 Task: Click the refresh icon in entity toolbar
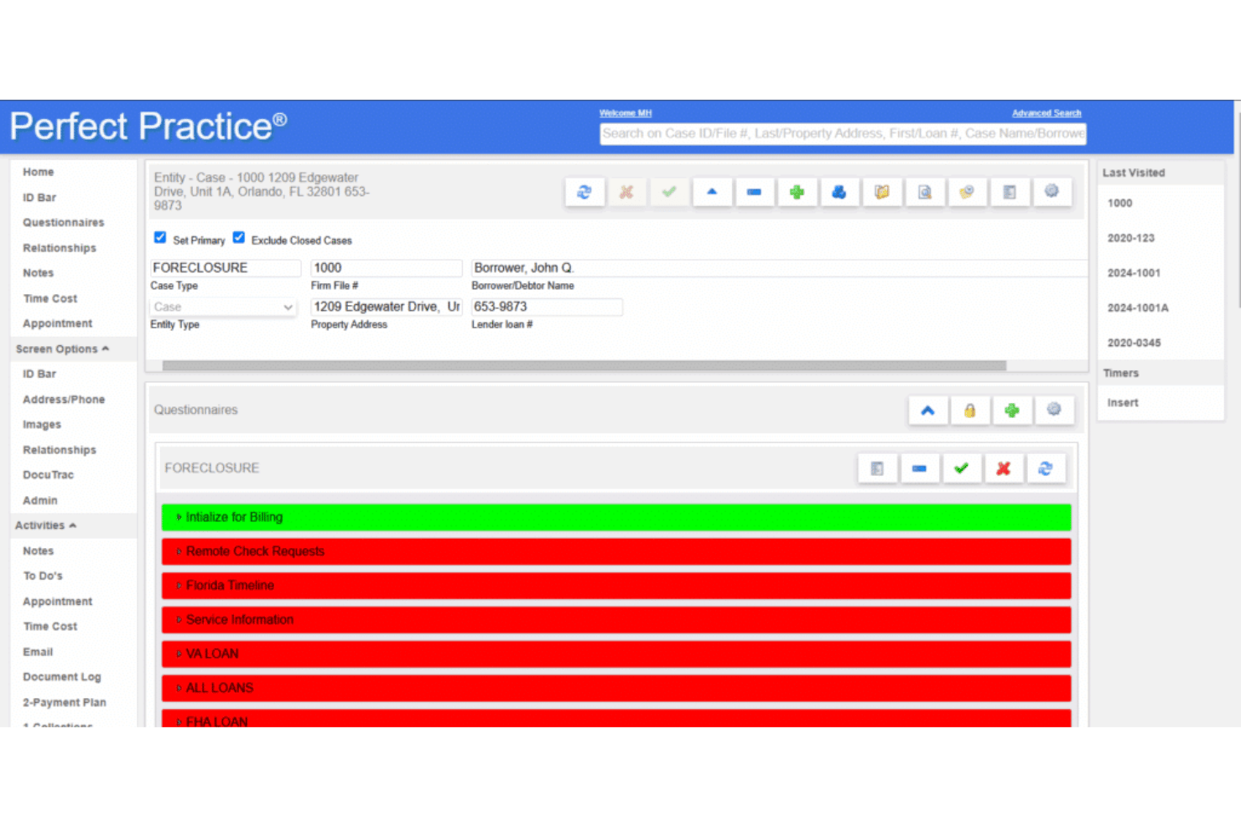coord(584,192)
